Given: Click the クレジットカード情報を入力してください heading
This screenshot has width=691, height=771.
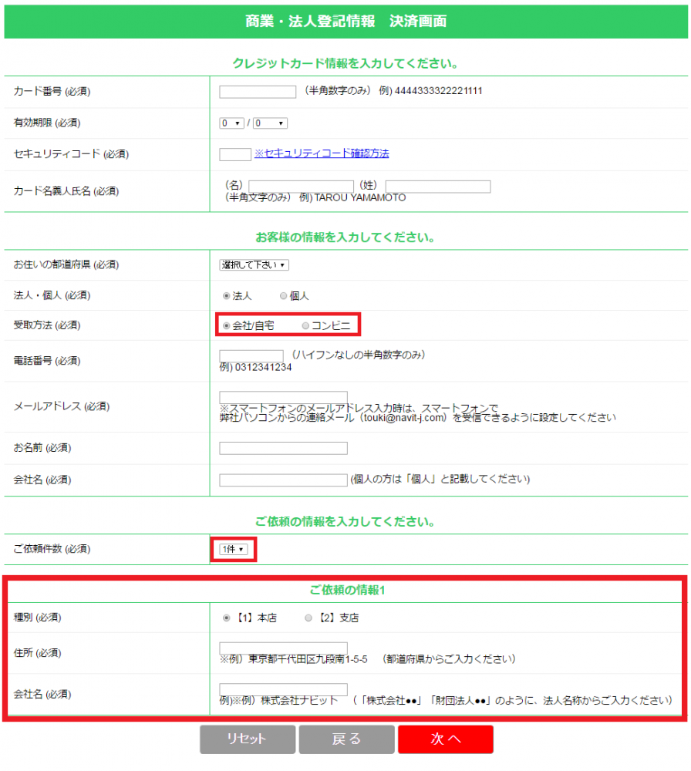Looking at the screenshot, I should pos(345,63).
